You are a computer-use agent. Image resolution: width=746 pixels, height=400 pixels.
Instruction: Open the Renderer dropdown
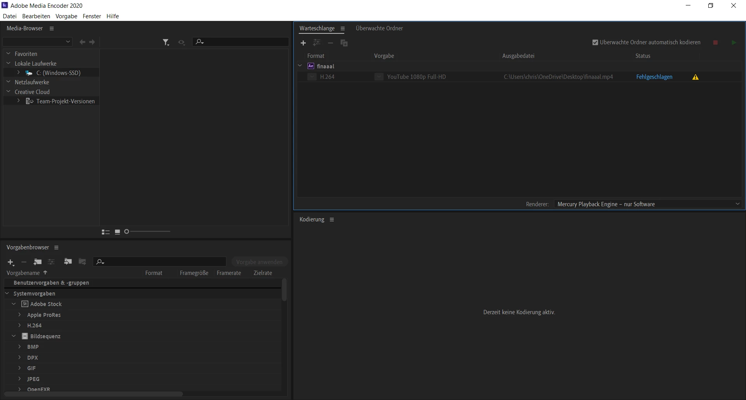(x=648, y=204)
